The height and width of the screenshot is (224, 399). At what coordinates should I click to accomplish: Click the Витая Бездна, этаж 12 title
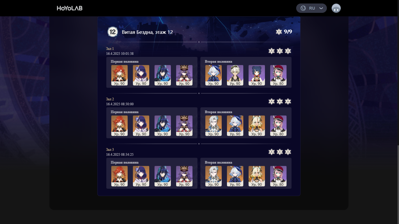pyautogui.click(x=148, y=32)
